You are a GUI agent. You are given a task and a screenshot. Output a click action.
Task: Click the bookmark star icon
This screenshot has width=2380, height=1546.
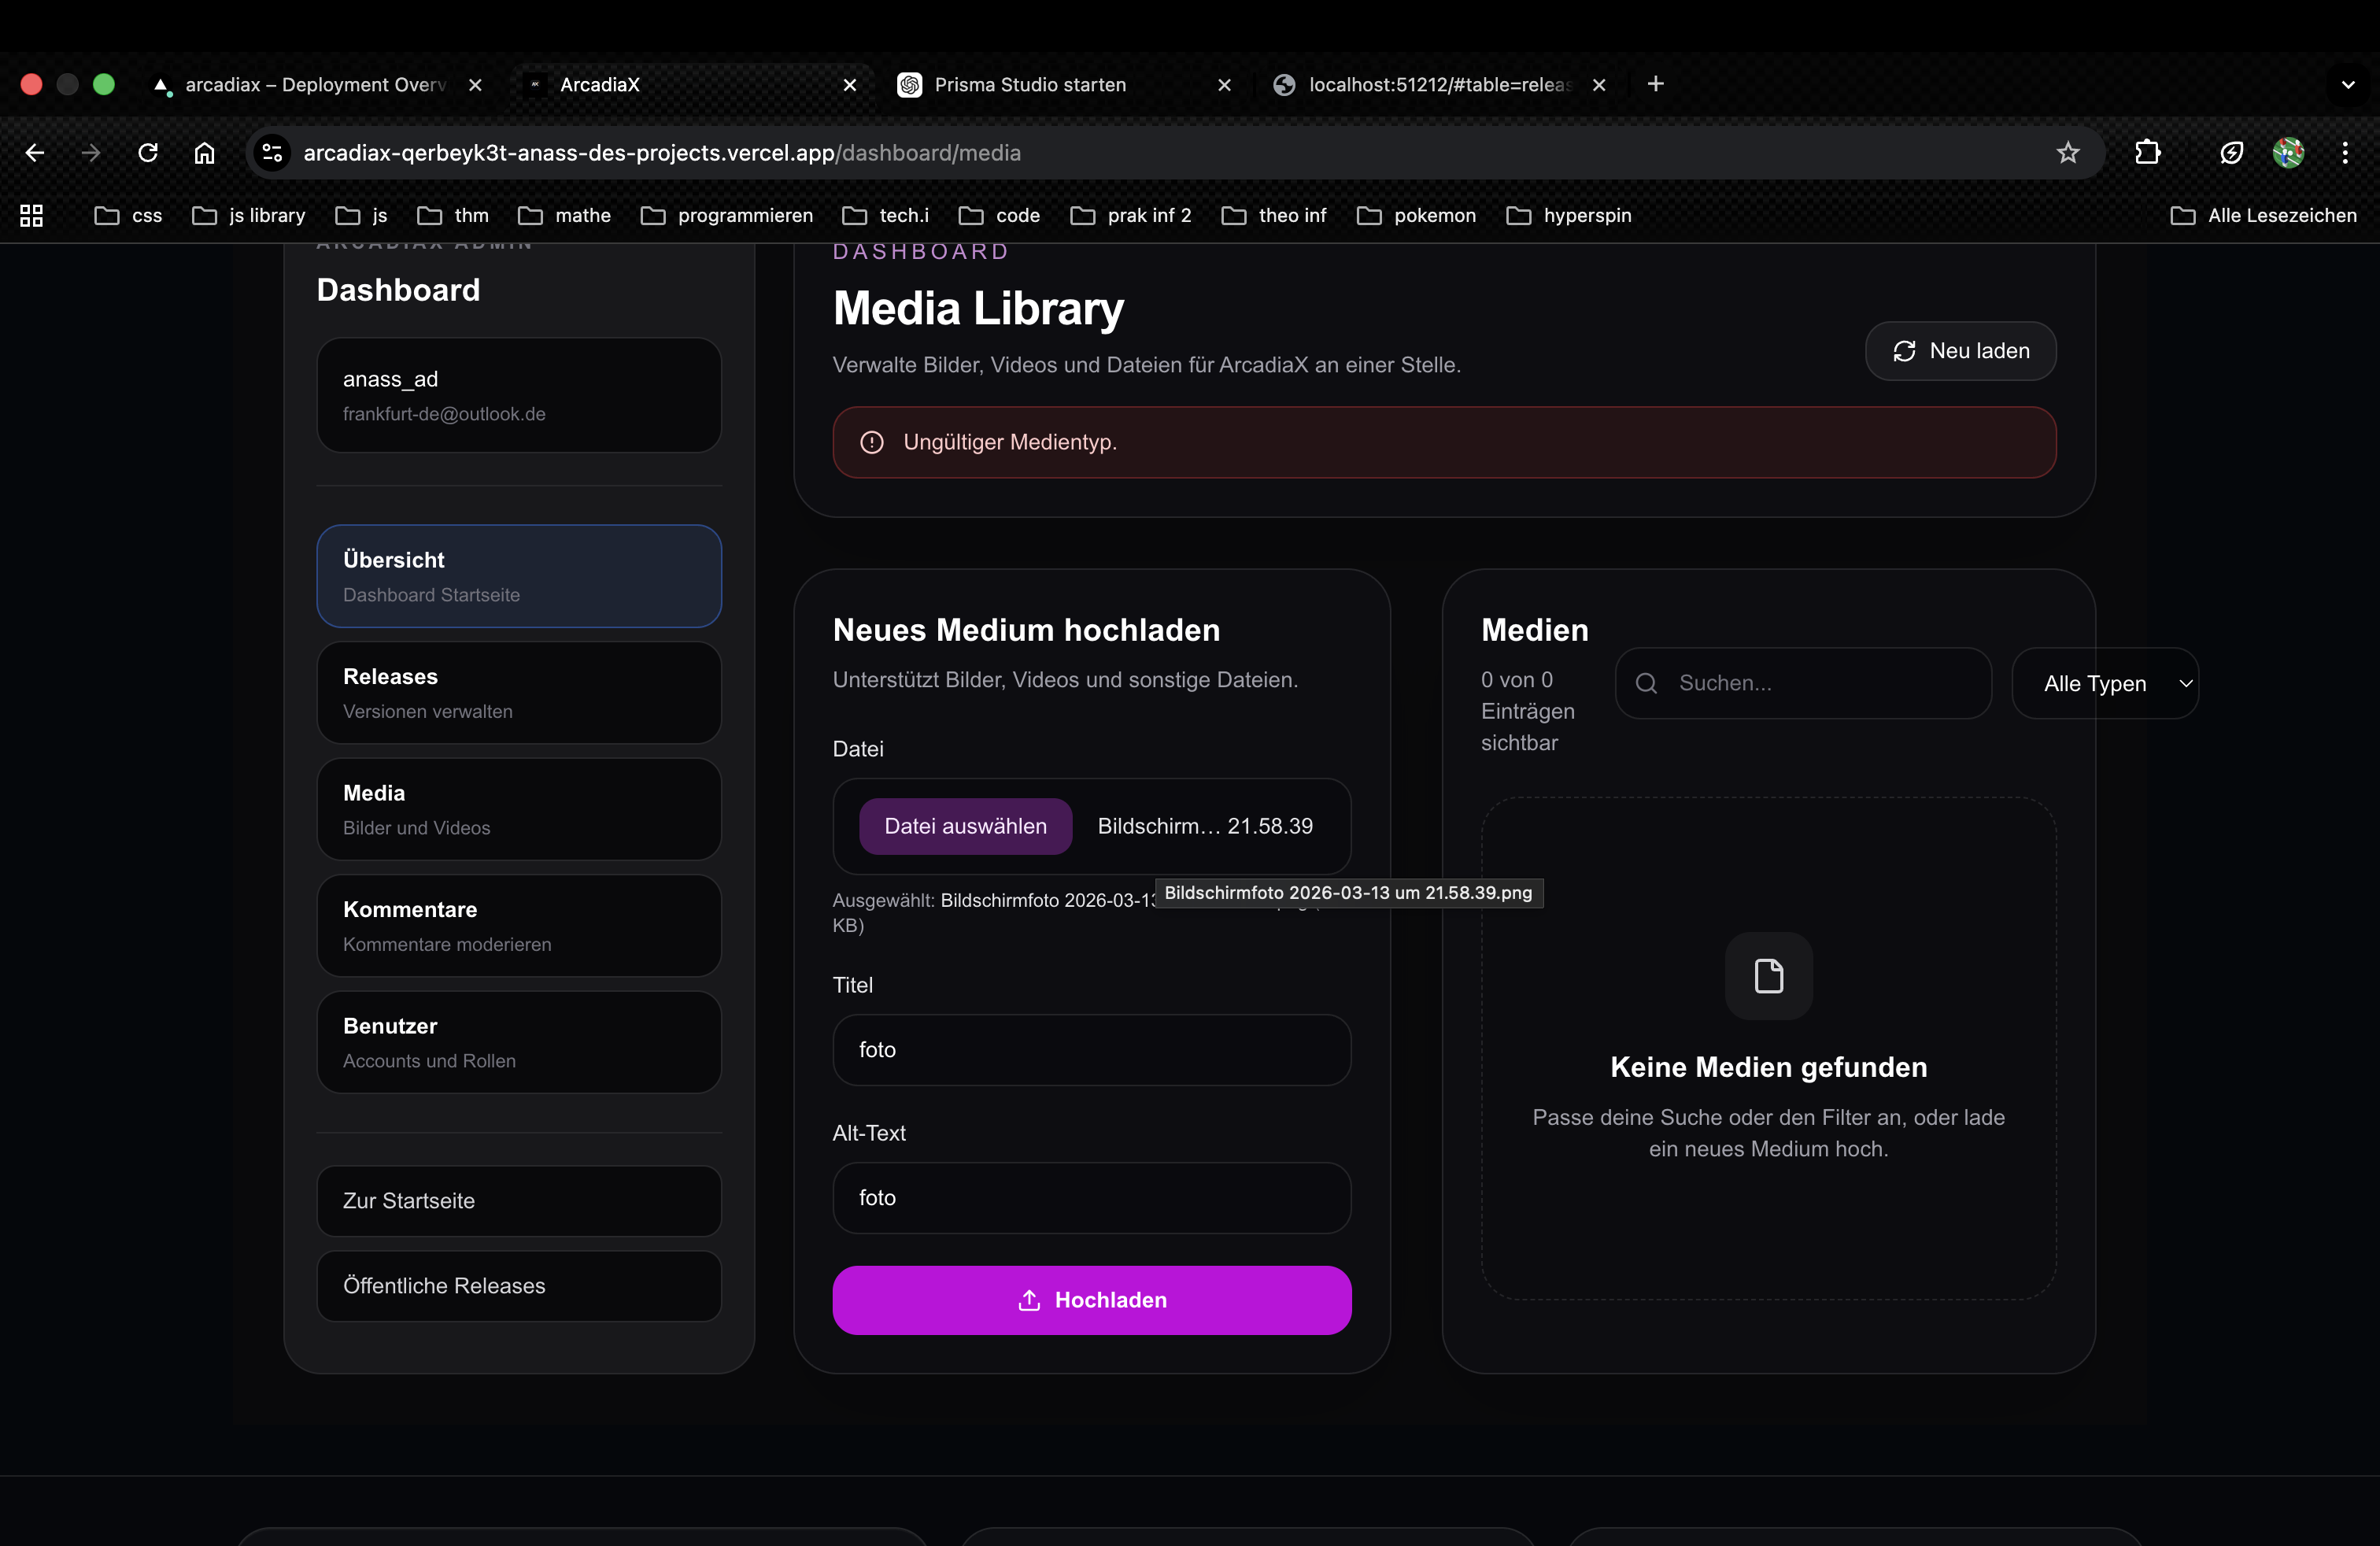2067,153
